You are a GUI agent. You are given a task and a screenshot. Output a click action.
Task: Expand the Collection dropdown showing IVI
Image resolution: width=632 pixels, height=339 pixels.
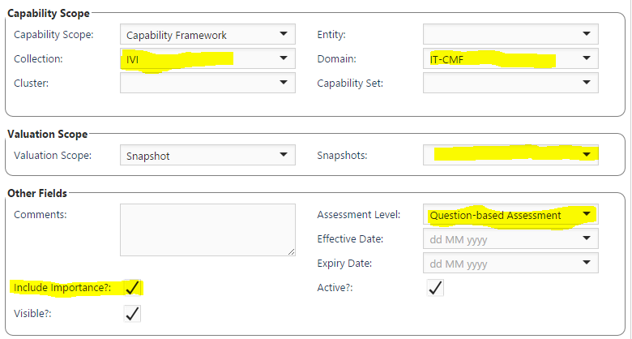[x=283, y=58]
